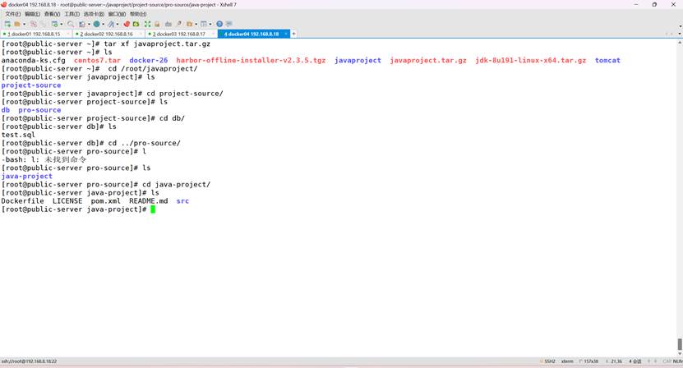
Task: Expand the Font icon dropdown arrow
Action: tap(118, 24)
